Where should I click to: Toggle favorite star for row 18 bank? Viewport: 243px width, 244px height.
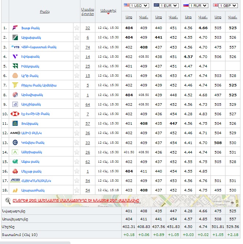77,190
